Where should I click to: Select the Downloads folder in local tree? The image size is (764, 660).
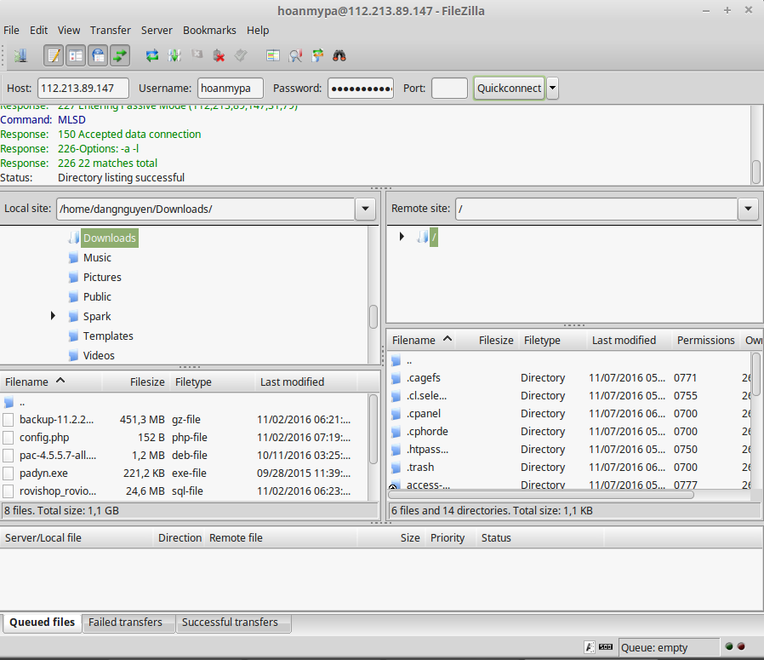(x=110, y=238)
